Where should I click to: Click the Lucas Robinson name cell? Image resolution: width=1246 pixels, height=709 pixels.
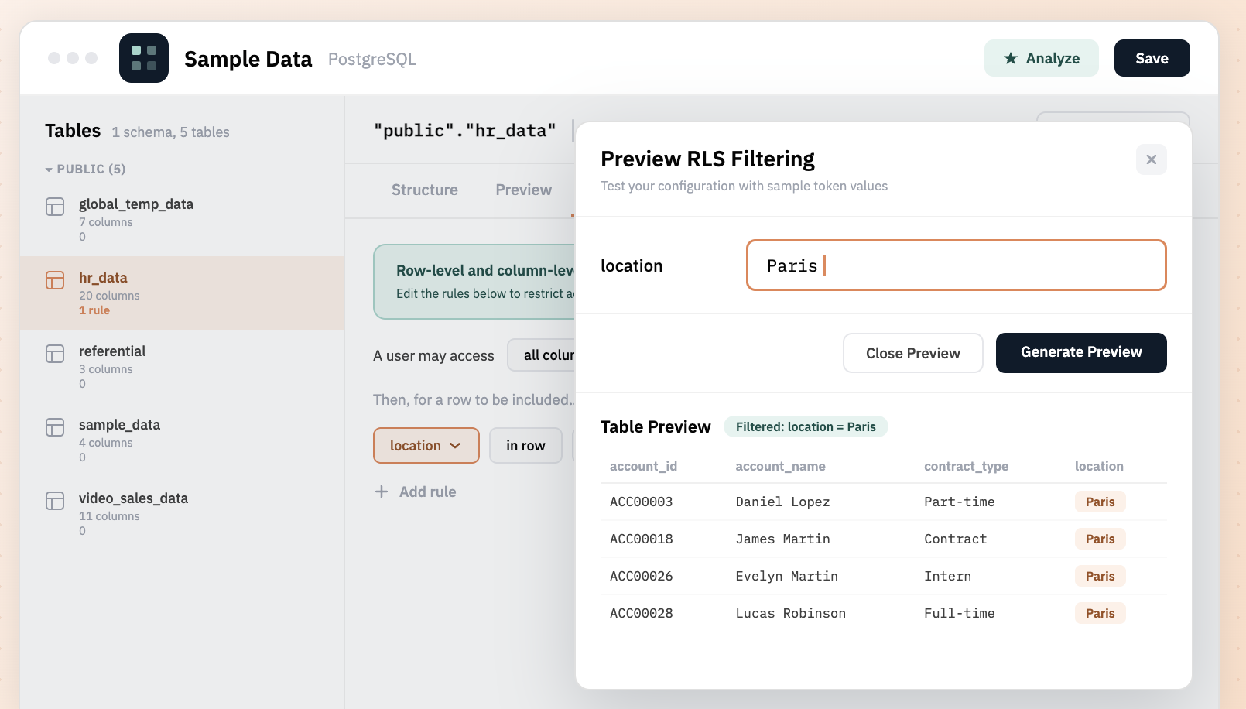(790, 613)
